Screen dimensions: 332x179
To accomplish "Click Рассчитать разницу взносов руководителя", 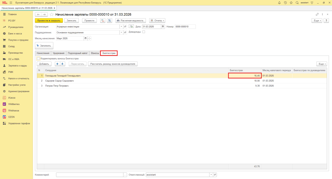I will tap(113, 64).
